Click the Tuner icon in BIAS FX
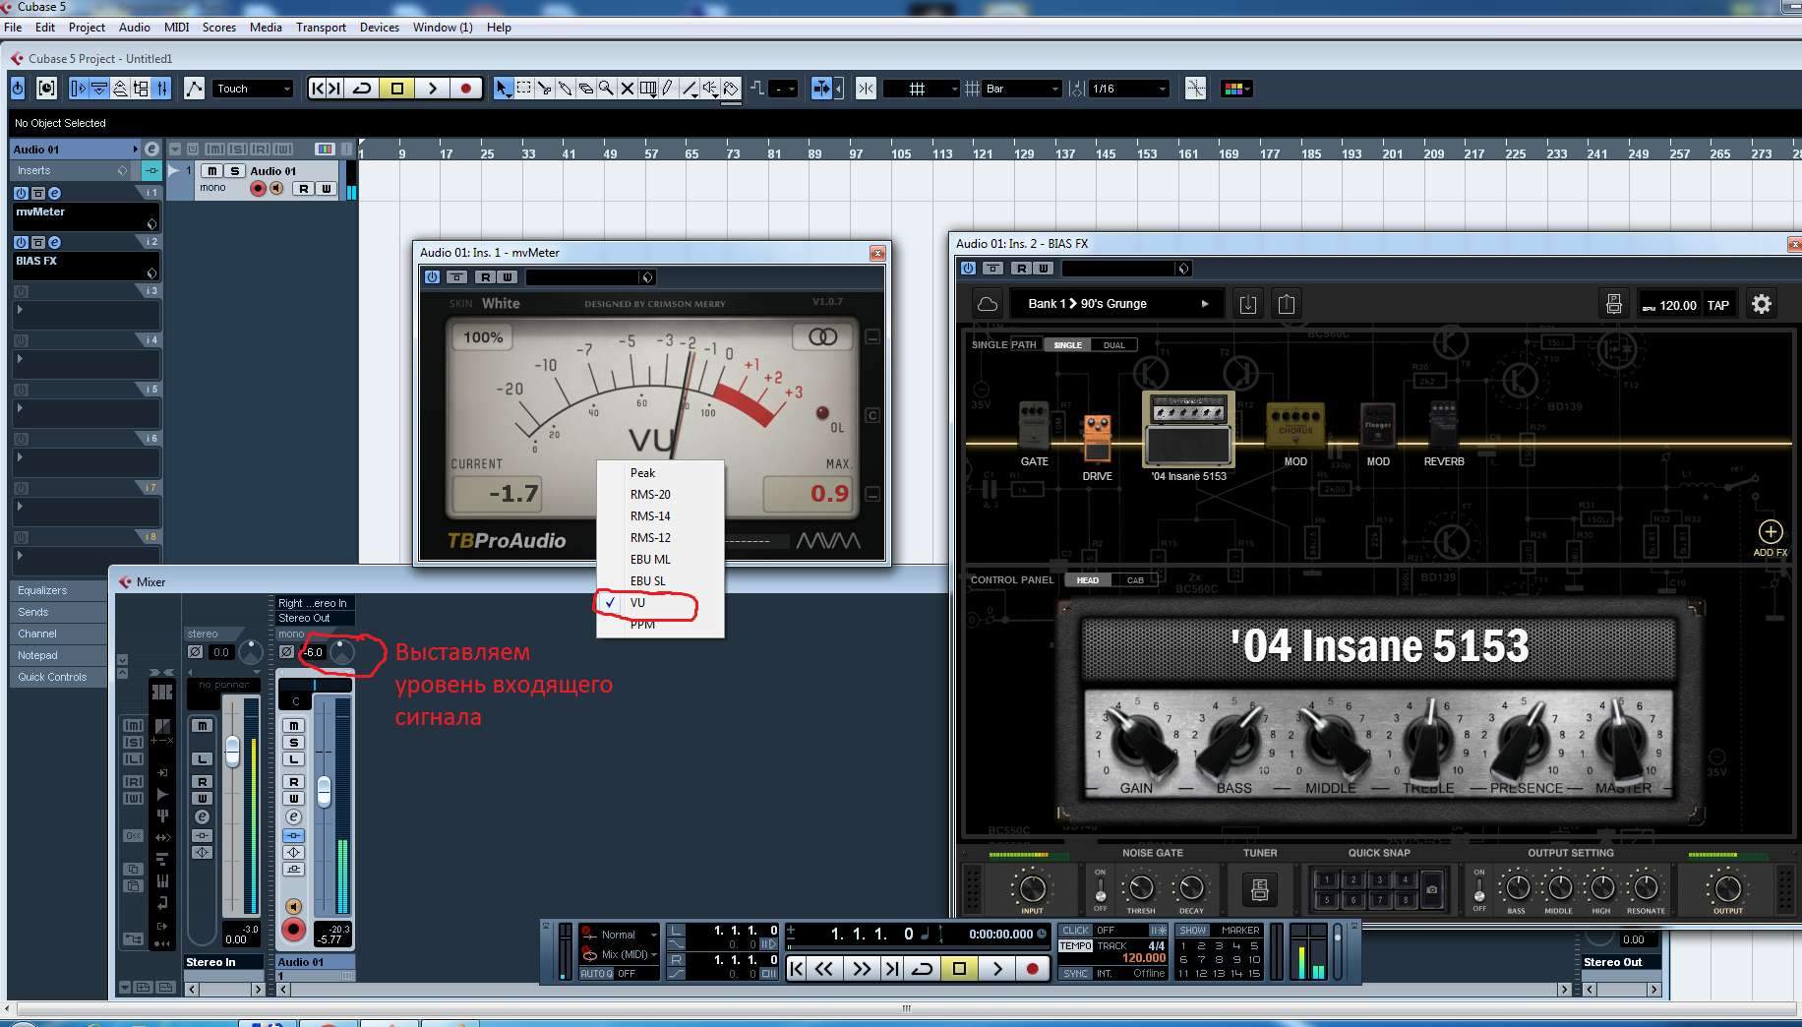This screenshot has width=1802, height=1027. 1259,889
